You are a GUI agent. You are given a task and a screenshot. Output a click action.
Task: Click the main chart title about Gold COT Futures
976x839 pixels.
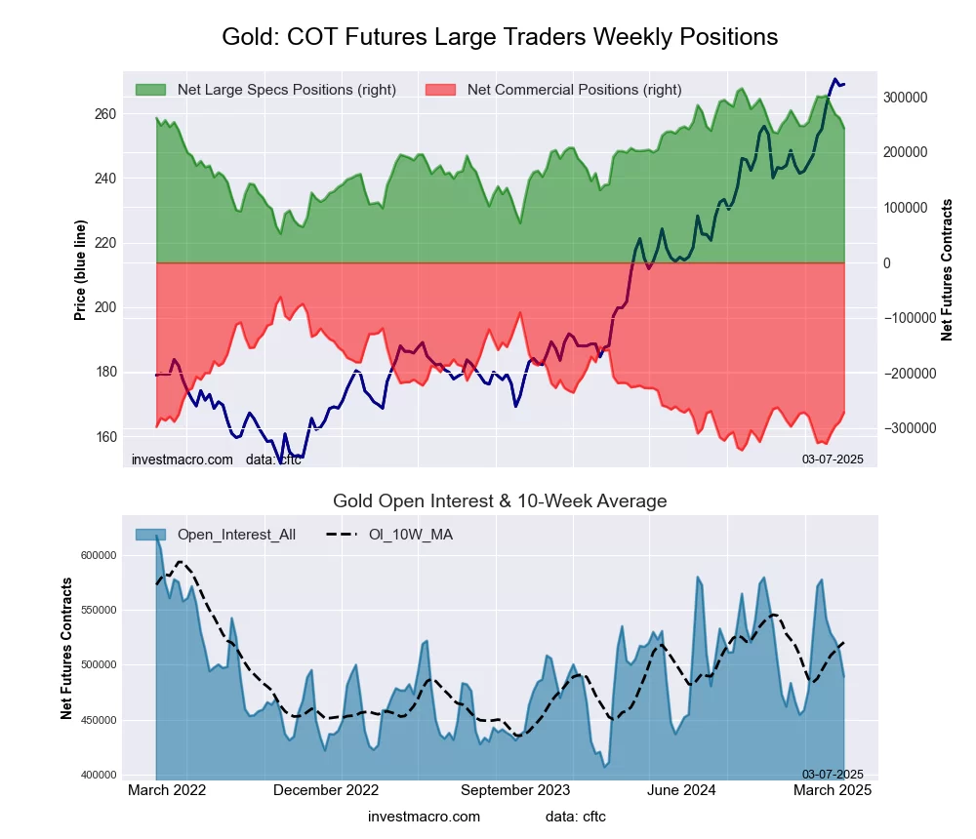(x=500, y=37)
